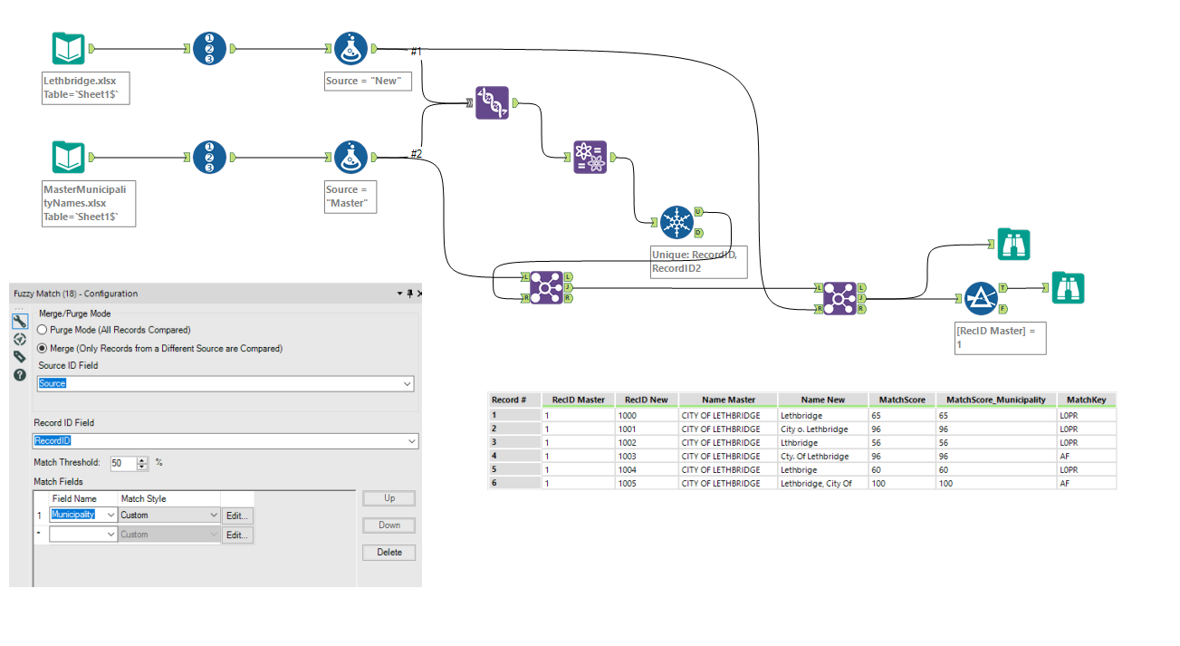The width and height of the screenshot is (1180, 646).
Task: Enable the Merge mode option
Action: [42, 349]
